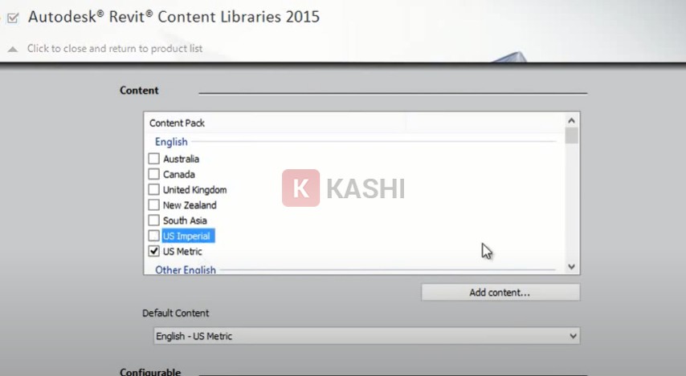Check the Canada content pack box
The width and height of the screenshot is (686, 376).
(154, 175)
